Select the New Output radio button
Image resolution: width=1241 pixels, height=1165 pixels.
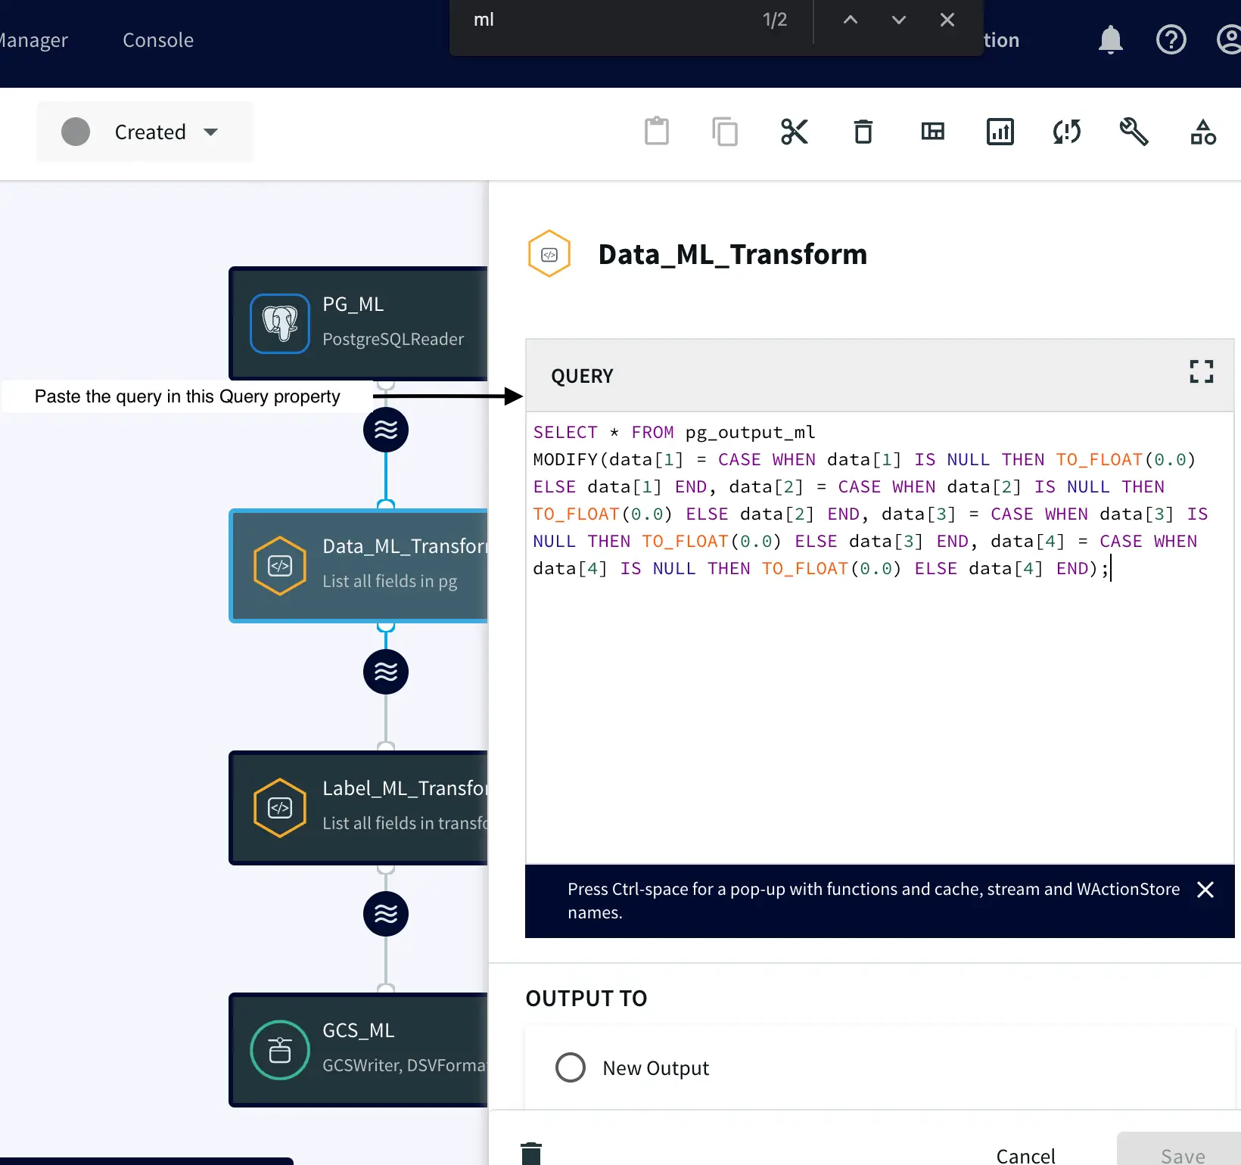tap(571, 1067)
